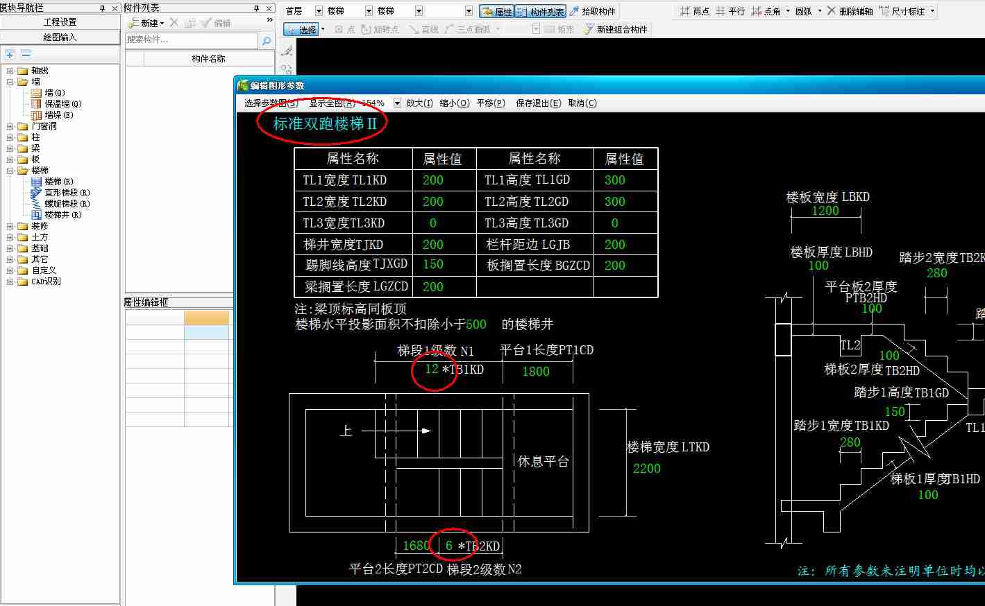Select the 墙 (Q) wall component
This screenshot has width=985, height=606.
pyautogui.click(x=49, y=93)
